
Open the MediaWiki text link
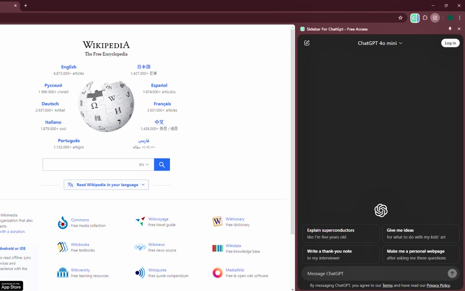(x=235, y=270)
